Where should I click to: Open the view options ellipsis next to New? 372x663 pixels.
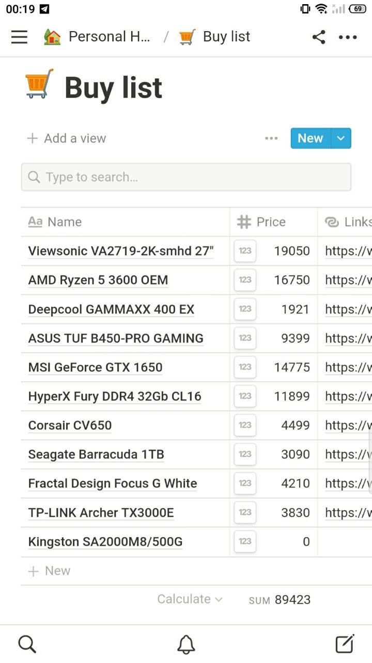pyautogui.click(x=271, y=138)
